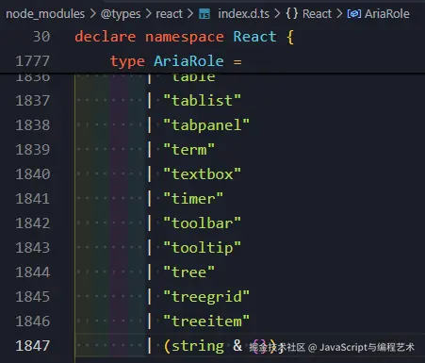Viewport: 425px width, 363px height.
Task: Open AriaRole breadcrumb segment
Action: tap(387, 14)
